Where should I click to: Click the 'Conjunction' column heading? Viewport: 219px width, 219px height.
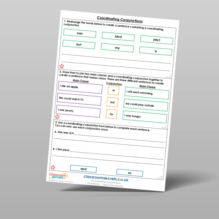[x=114, y=84]
